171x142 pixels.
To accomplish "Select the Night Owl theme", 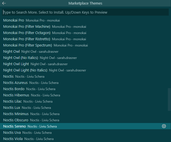I will tap(11, 52).
